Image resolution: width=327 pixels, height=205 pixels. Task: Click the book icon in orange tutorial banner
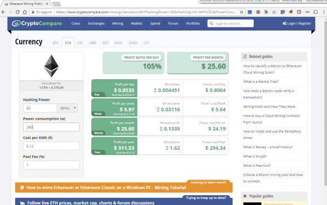pyautogui.click(x=22, y=188)
